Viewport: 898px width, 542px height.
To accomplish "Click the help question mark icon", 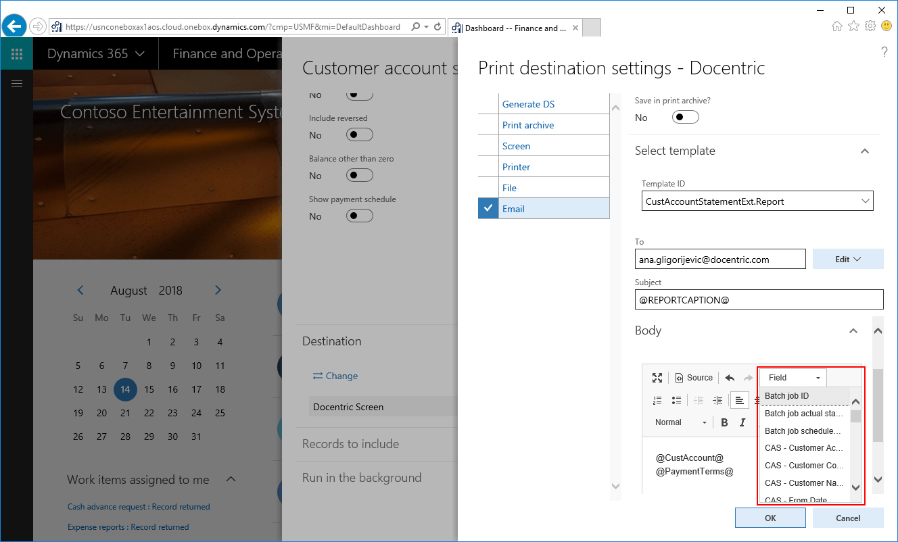I will pos(884,52).
